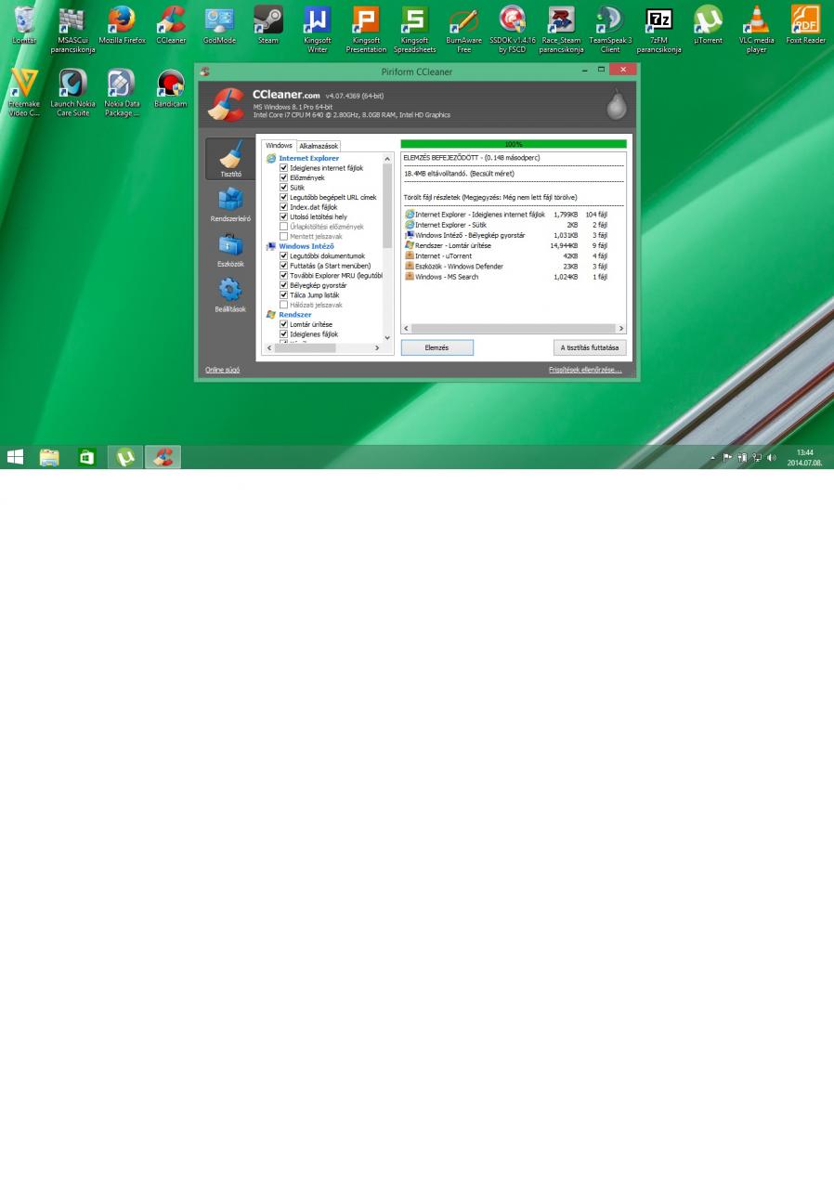834x1189 pixels.
Task: Uncheck the Előzmények checkbox
Action: point(284,177)
